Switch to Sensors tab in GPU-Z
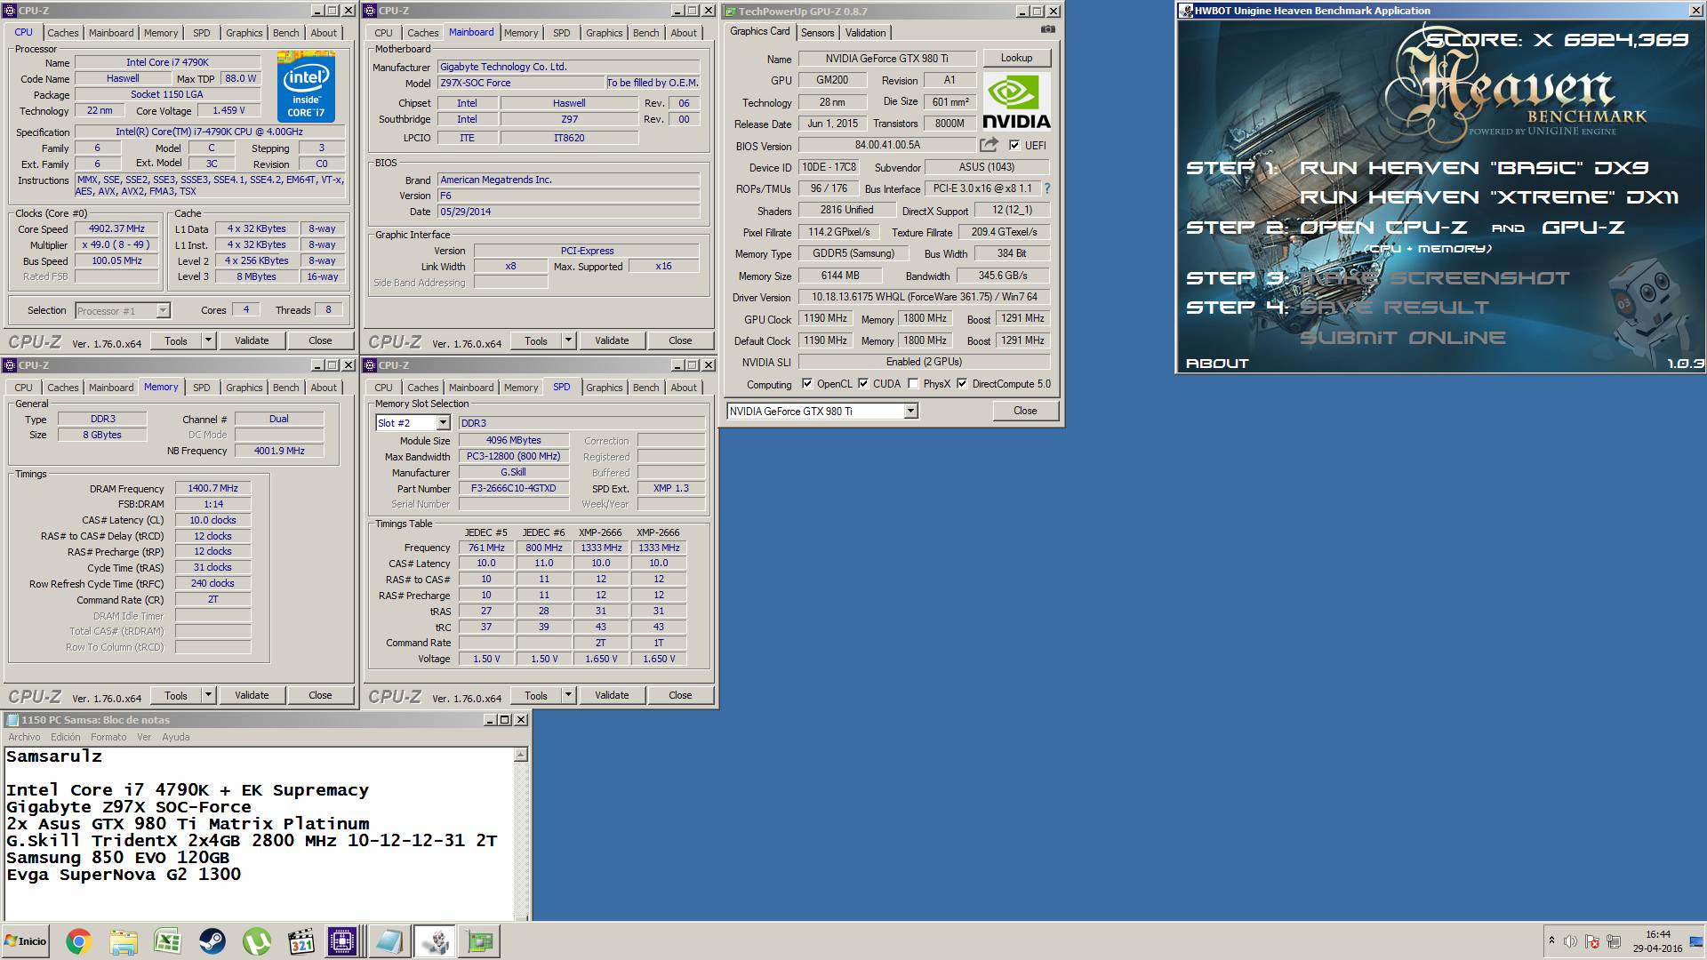The height and width of the screenshot is (960, 1707). (817, 33)
